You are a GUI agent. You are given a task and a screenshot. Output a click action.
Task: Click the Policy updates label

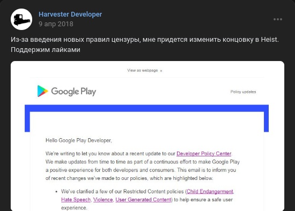(243, 92)
